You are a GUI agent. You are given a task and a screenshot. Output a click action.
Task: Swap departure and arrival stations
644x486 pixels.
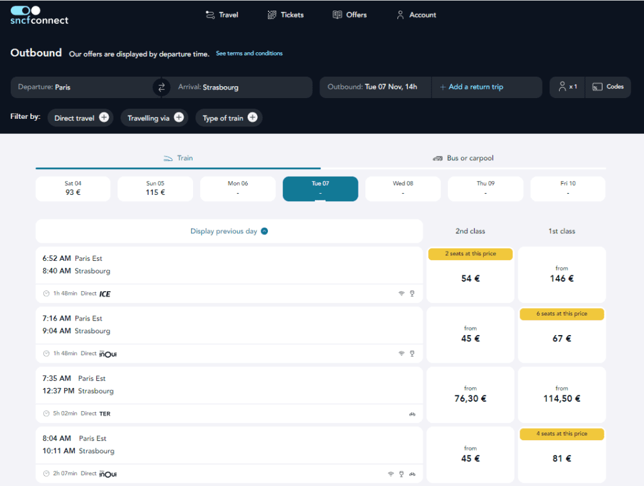coord(162,87)
